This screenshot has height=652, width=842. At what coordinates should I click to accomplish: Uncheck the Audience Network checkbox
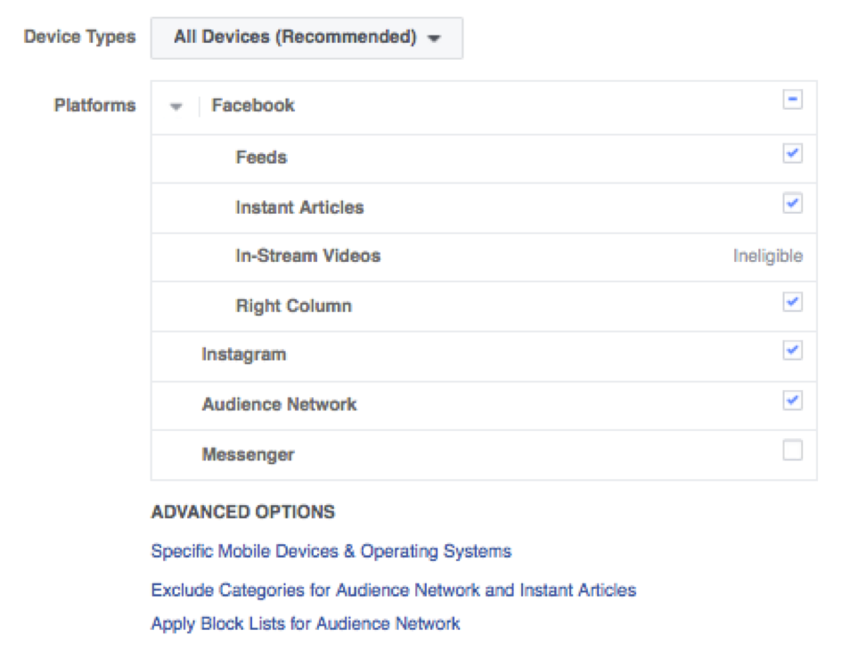793,400
